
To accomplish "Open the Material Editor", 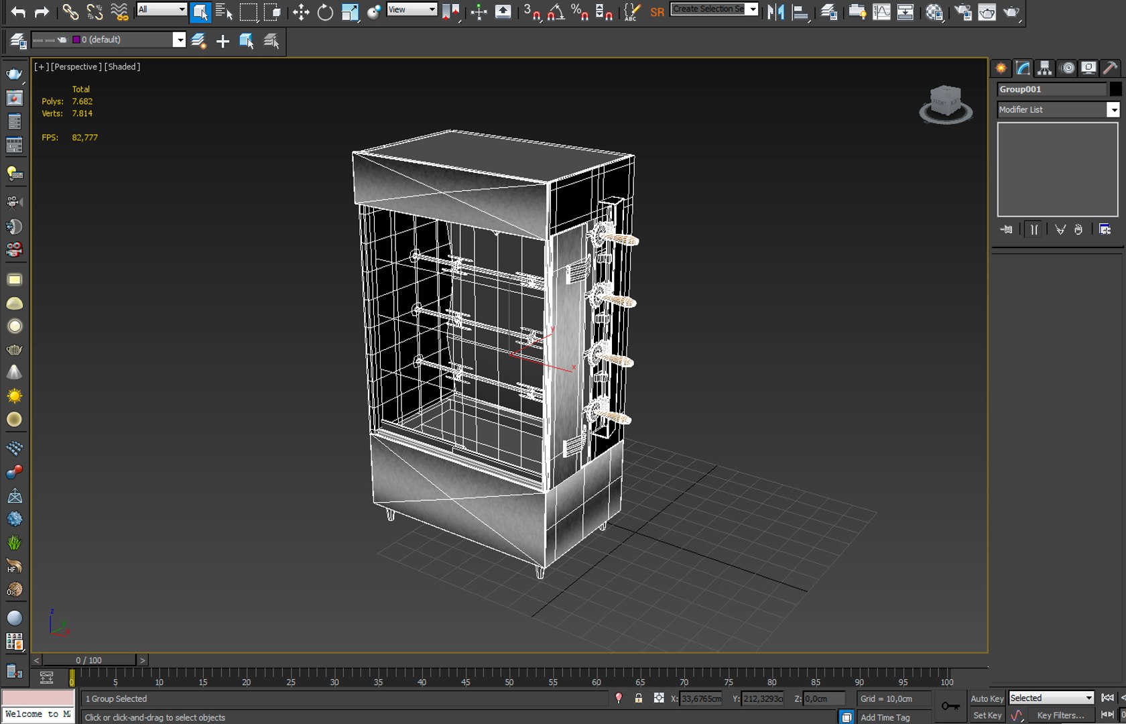I will pyautogui.click(x=934, y=11).
